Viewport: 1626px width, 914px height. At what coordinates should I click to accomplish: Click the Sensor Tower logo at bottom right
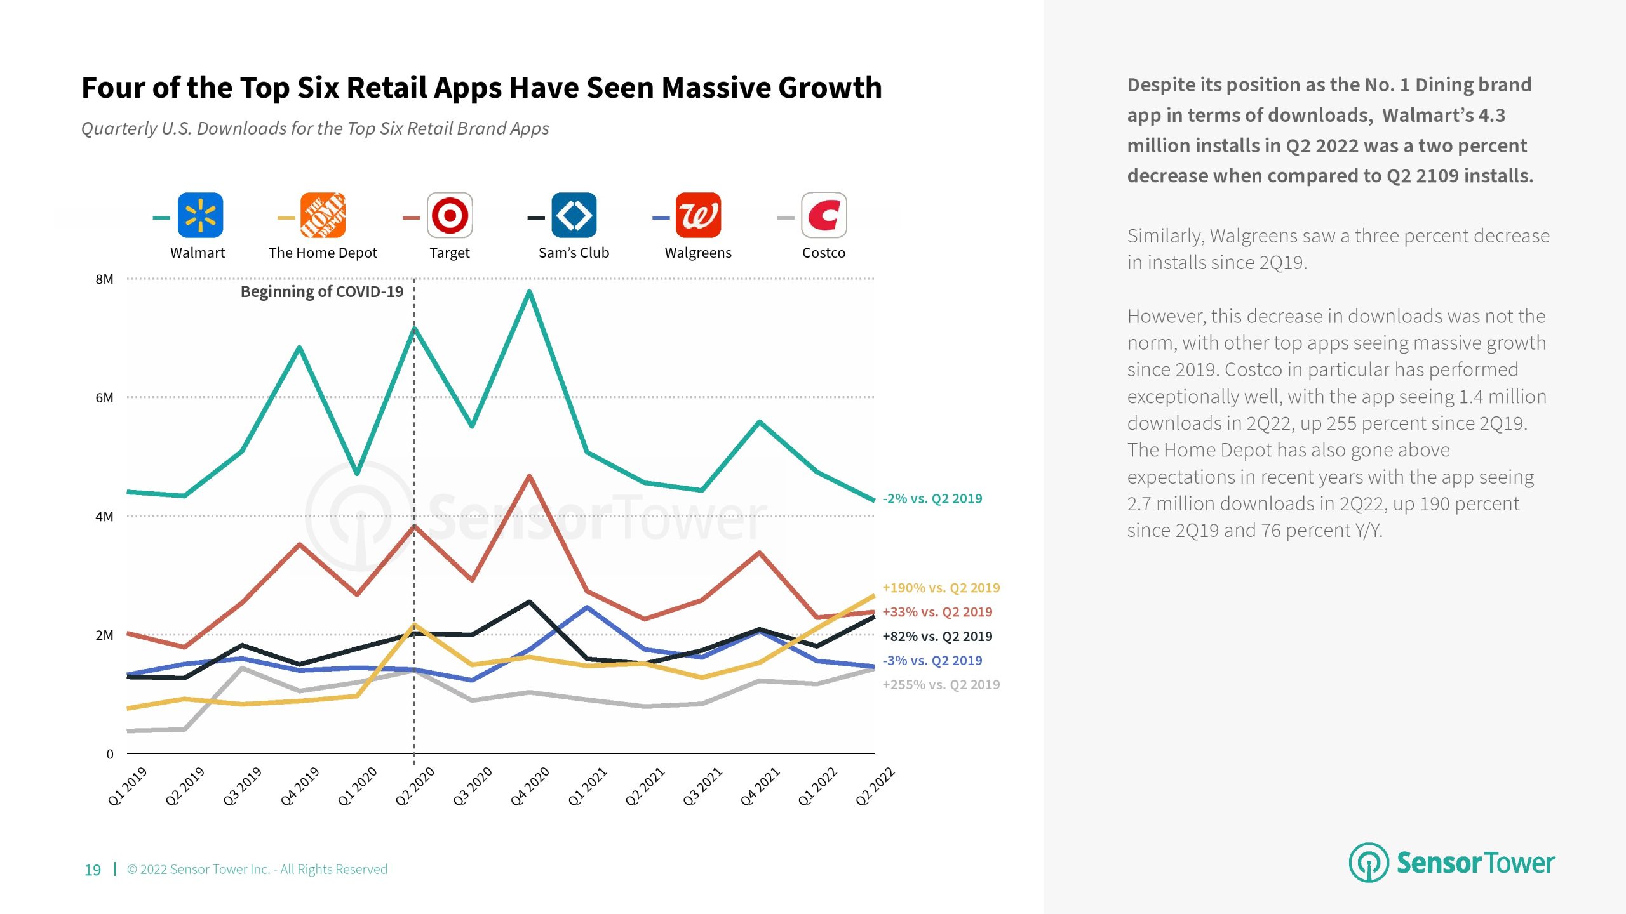coord(1452,863)
